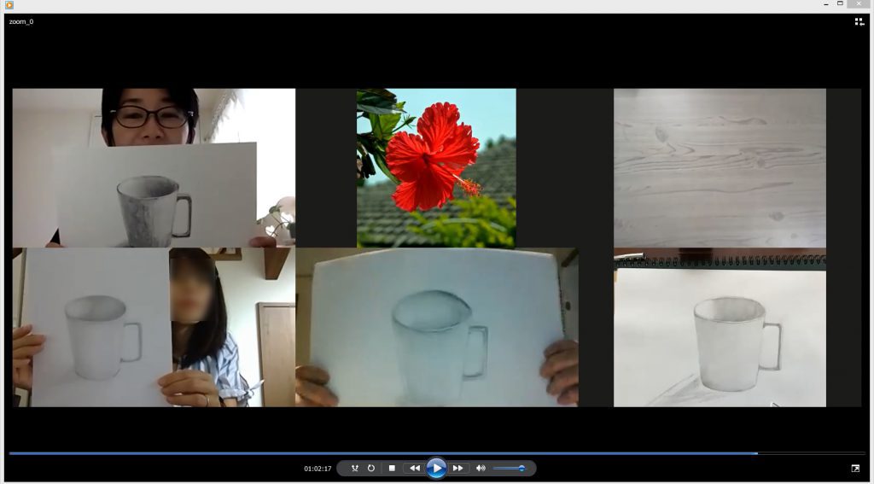
Task: Click the volume slider handle
Action: click(x=521, y=468)
